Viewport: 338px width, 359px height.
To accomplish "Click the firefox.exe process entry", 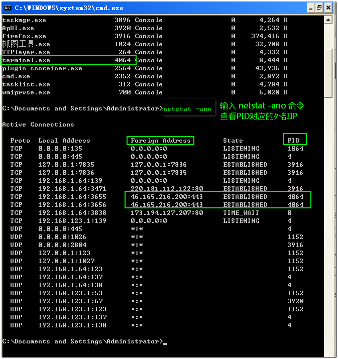I will 24,36.
